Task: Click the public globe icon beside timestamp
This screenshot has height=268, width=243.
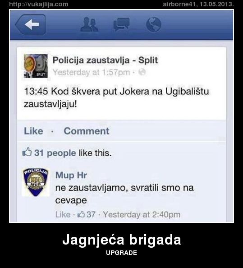Action: pos(142,72)
